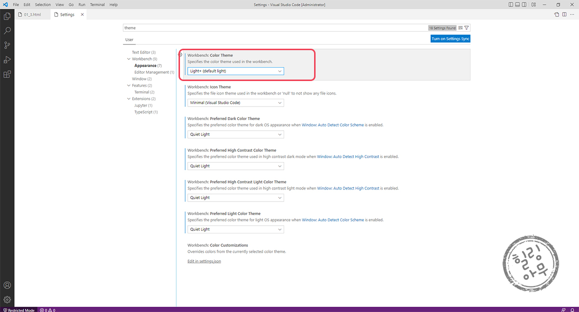Open the Go menu
This screenshot has width=579, height=312.
pyautogui.click(x=71, y=4)
